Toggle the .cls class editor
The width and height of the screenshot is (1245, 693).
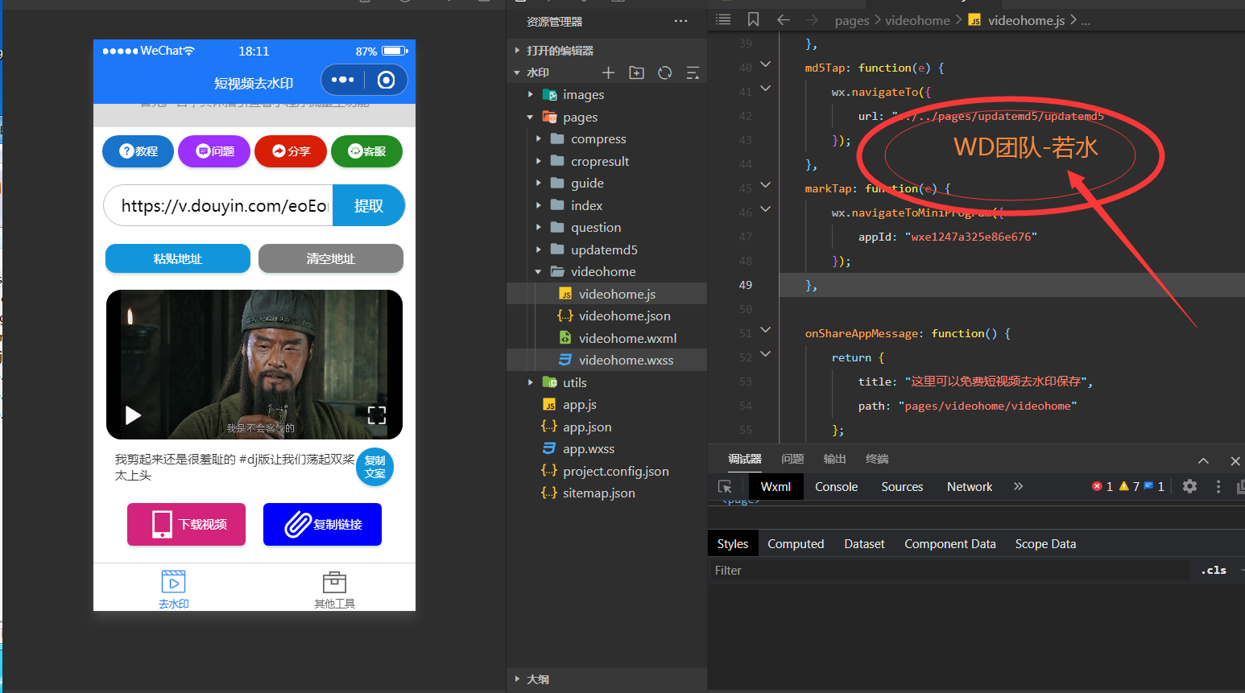point(1213,570)
